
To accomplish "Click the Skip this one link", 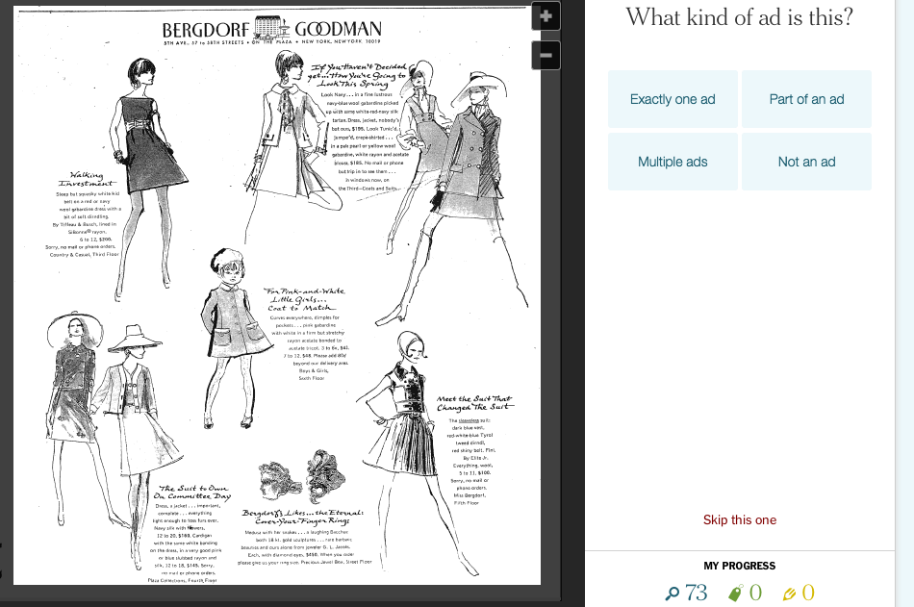I will (x=740, y=519).
